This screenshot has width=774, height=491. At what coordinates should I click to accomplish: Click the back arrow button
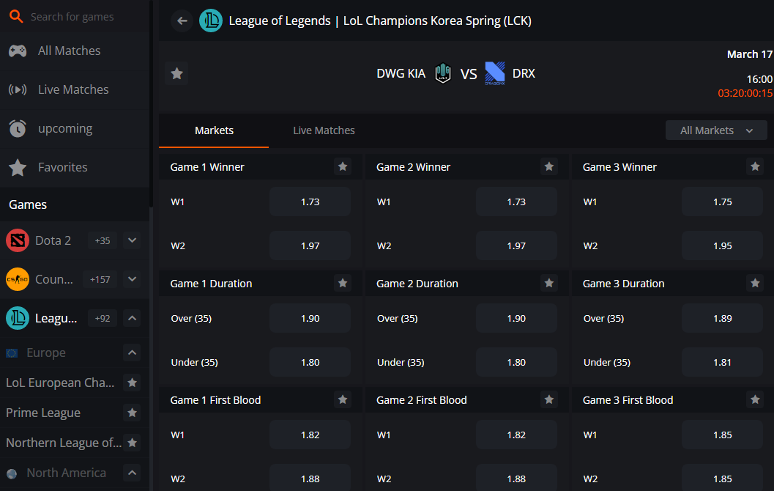click(182, 21)
